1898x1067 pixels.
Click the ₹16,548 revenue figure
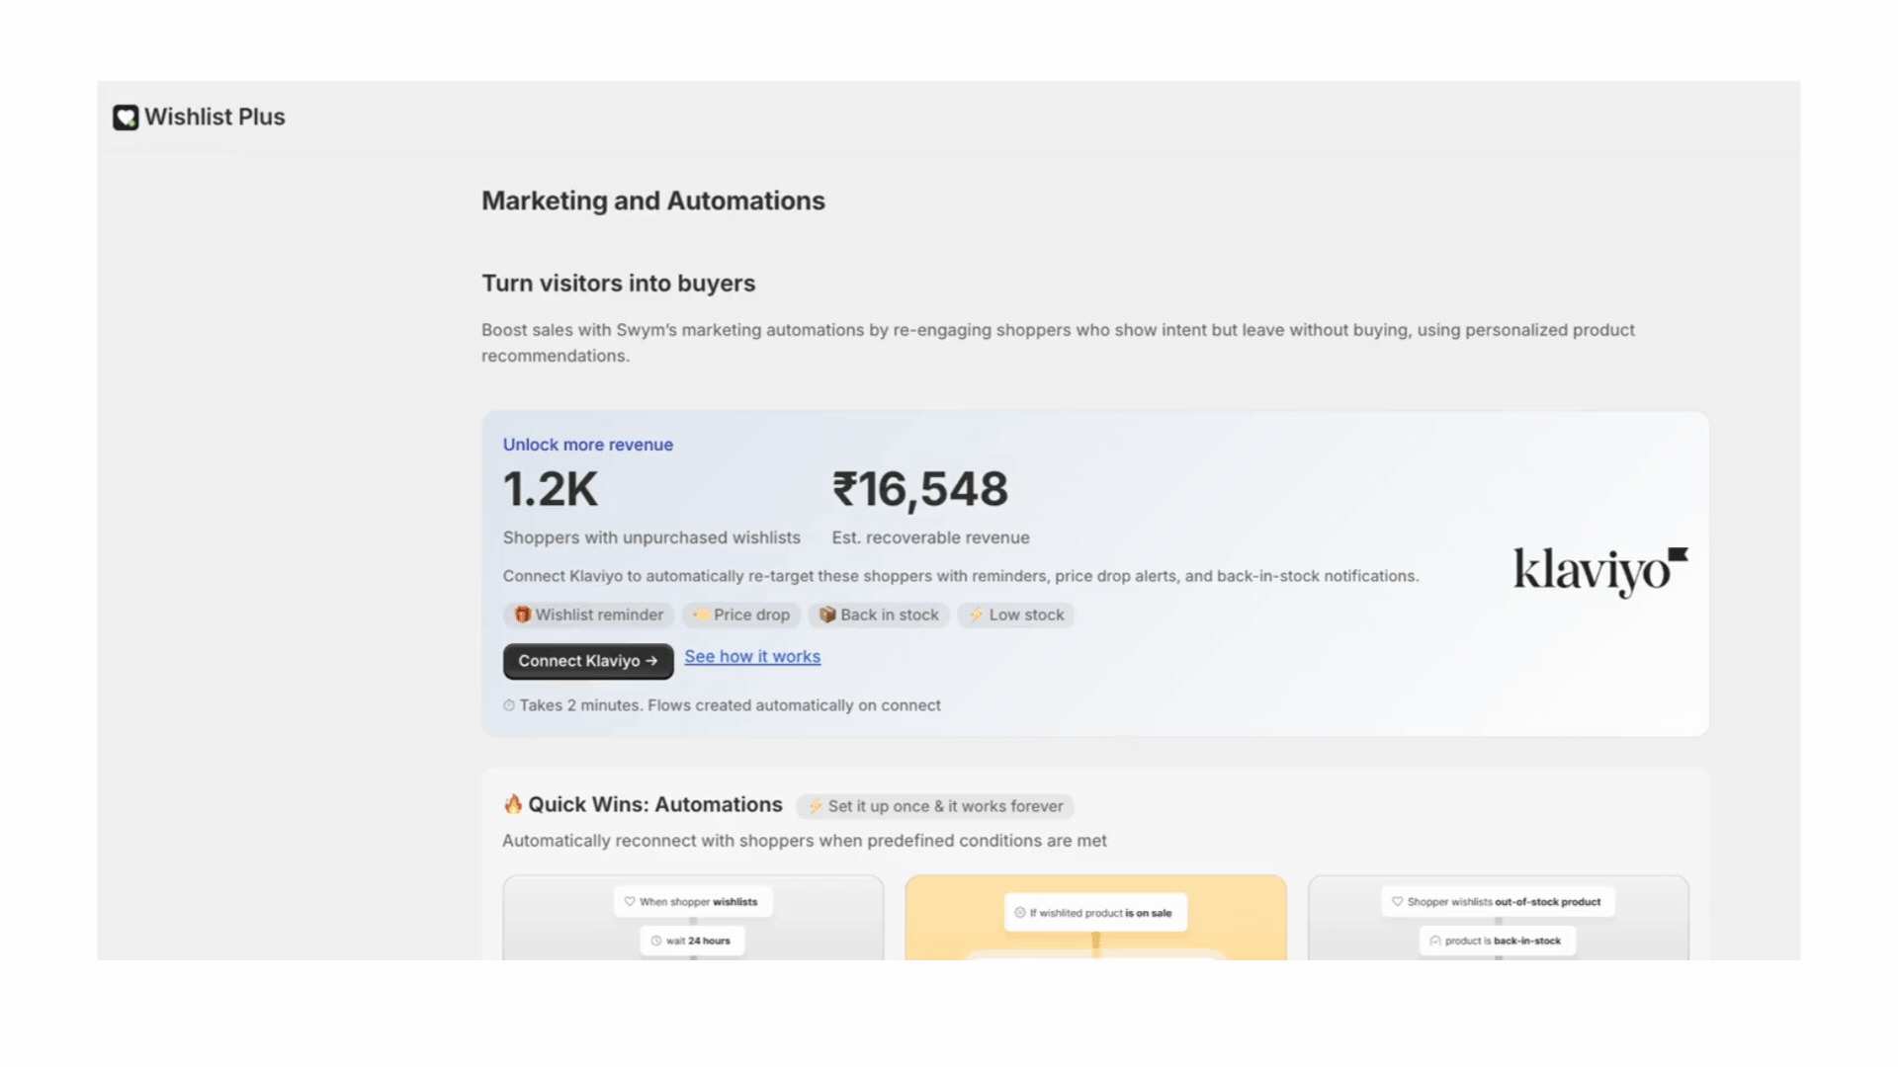(920, 489)
